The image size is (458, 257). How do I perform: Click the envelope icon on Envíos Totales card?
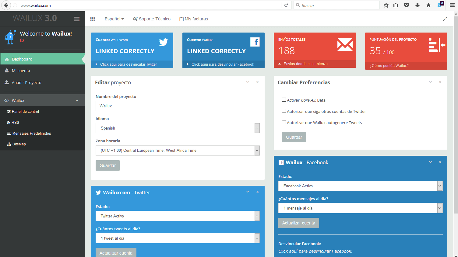click(x=345, y=44)
